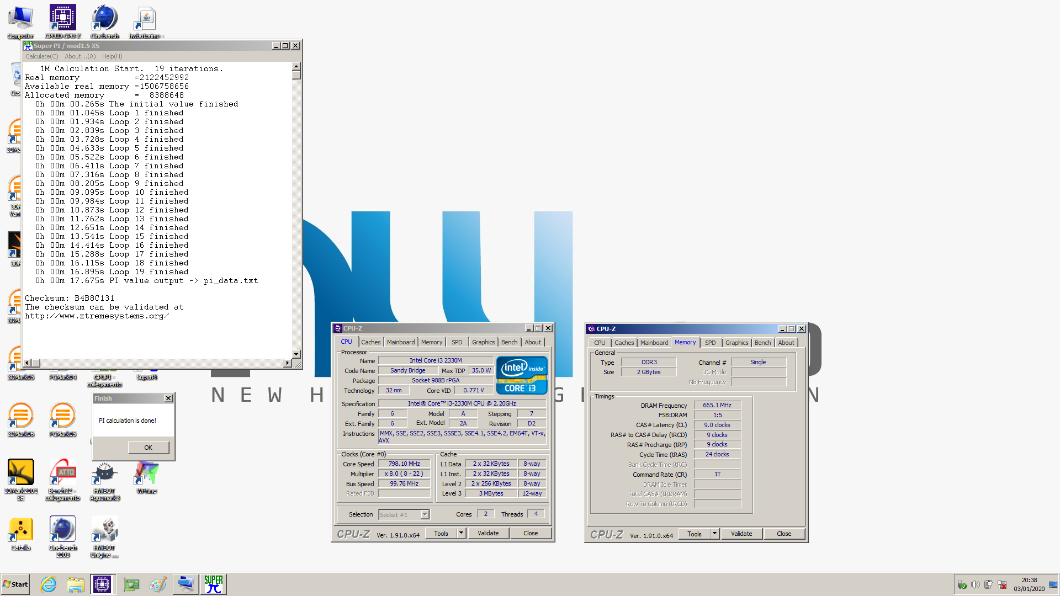Screen dimensions: 1060x596
Task: Open the SuperPi desktop shortcut
Action: pyautogui.click(x=146, y=375)
